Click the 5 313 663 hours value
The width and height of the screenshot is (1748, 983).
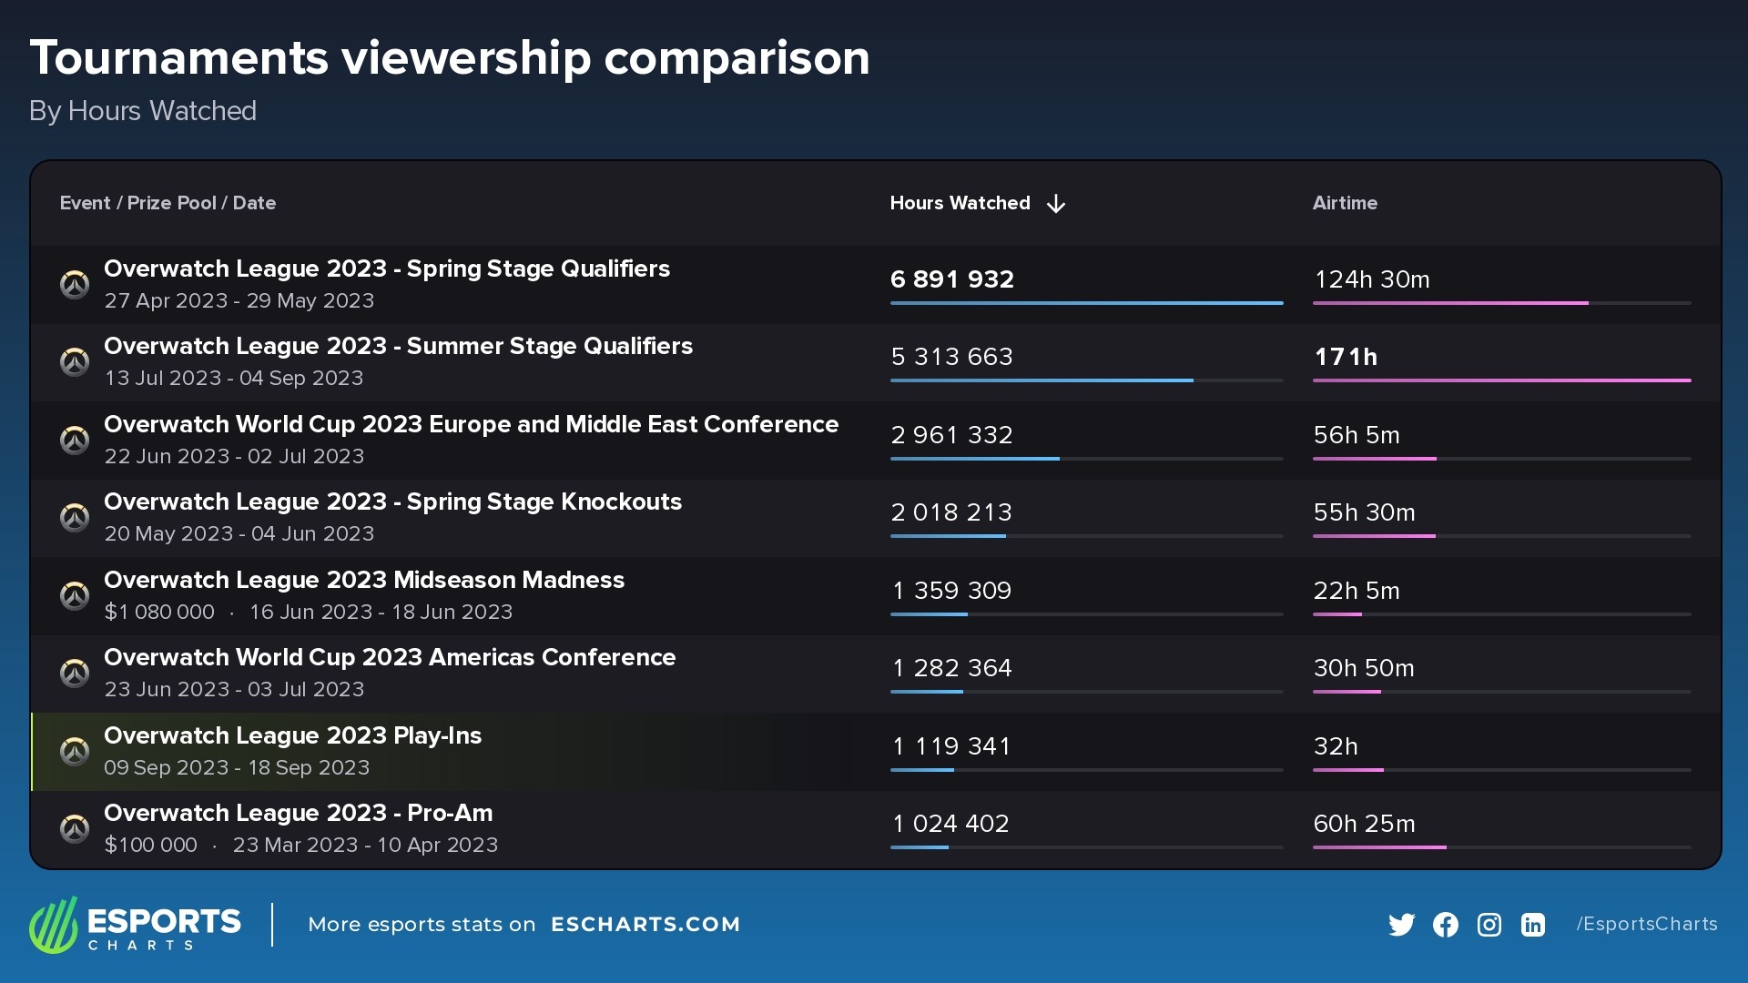click(952, 357)
